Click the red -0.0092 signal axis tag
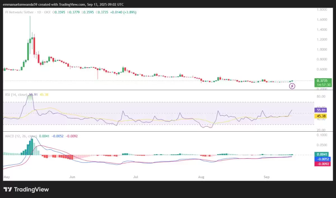The image size is (336, 198). click(x=323, y=164)
